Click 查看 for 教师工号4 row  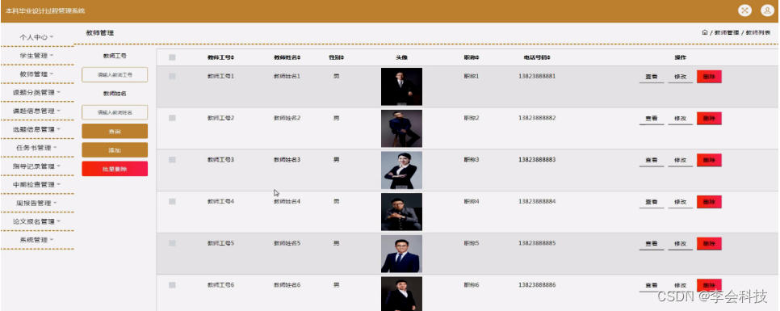[652, 203]
